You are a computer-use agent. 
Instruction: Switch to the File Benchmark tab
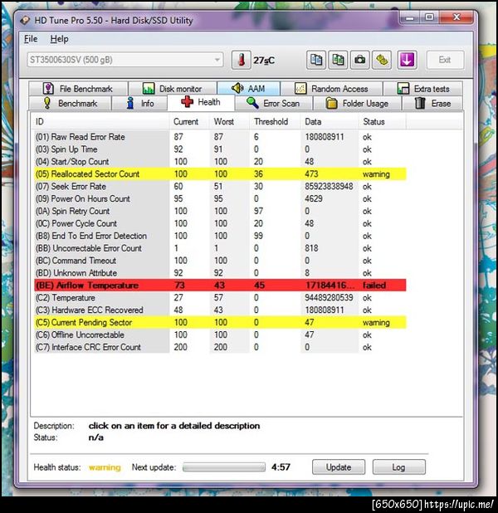[x=78, y=88]
